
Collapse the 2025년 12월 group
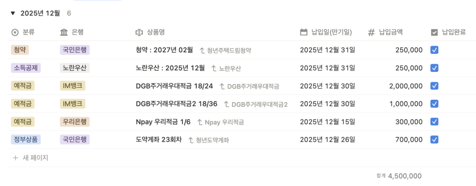tap(13, 14)
